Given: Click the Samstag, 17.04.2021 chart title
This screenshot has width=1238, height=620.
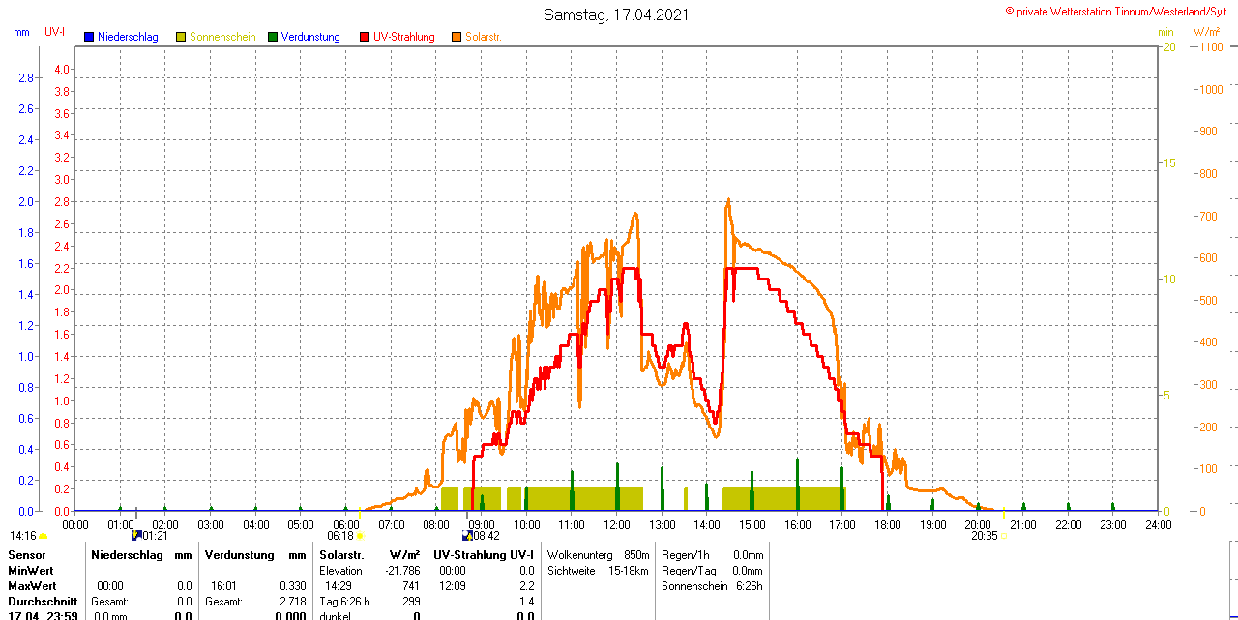Looking at the screenshot, I should click(617, 15).
